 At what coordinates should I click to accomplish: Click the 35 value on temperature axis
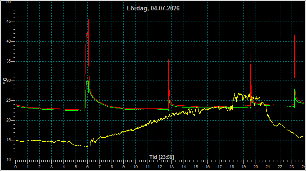9,61
